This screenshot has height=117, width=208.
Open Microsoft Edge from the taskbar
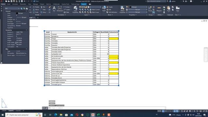[x=56, y=115]
